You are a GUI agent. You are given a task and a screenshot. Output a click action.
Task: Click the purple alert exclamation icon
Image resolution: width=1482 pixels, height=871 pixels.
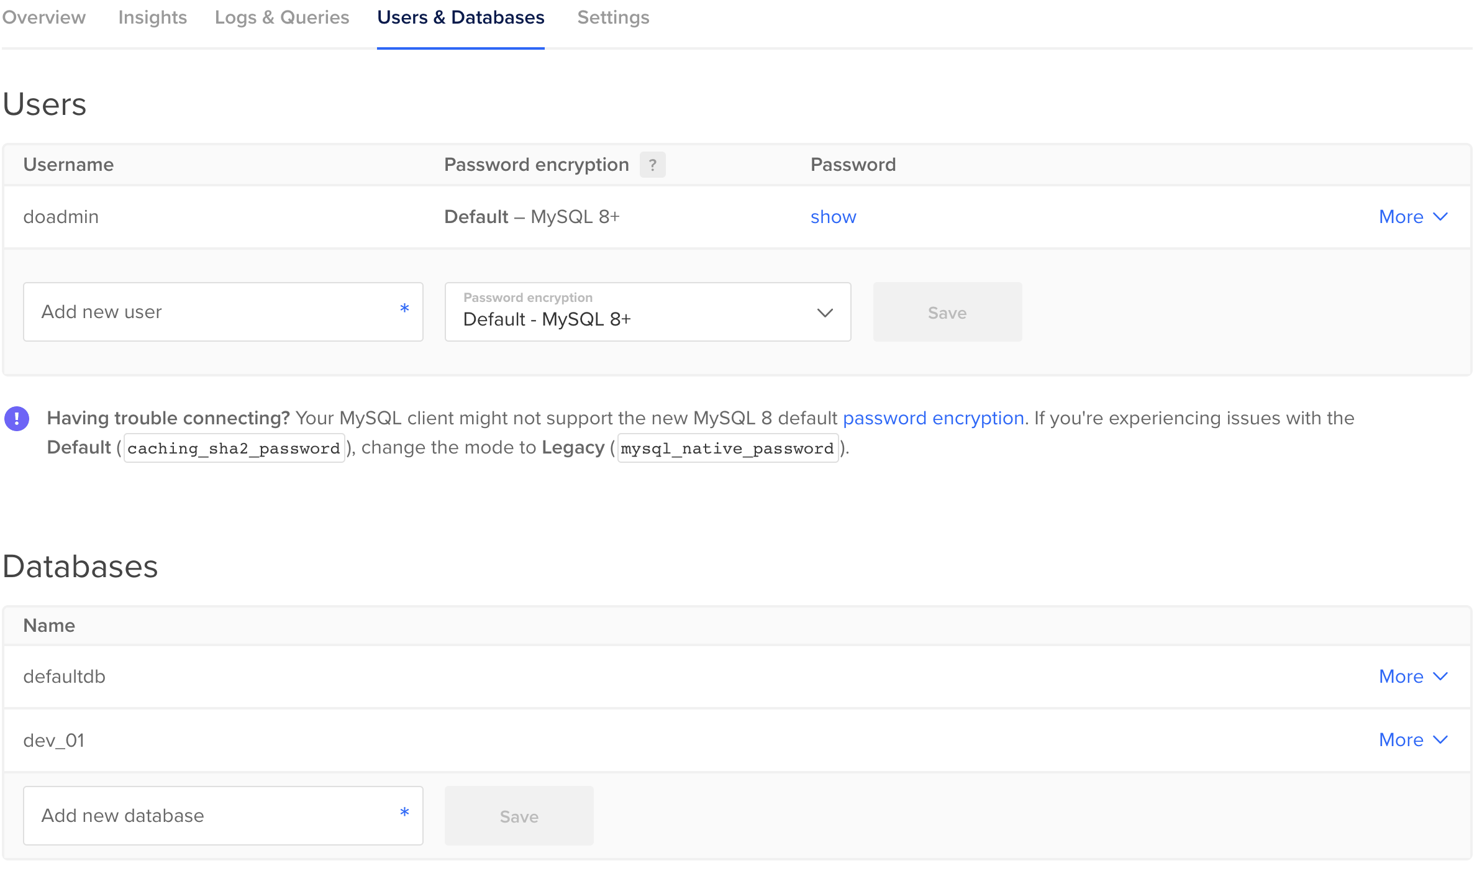pos(17,418)
